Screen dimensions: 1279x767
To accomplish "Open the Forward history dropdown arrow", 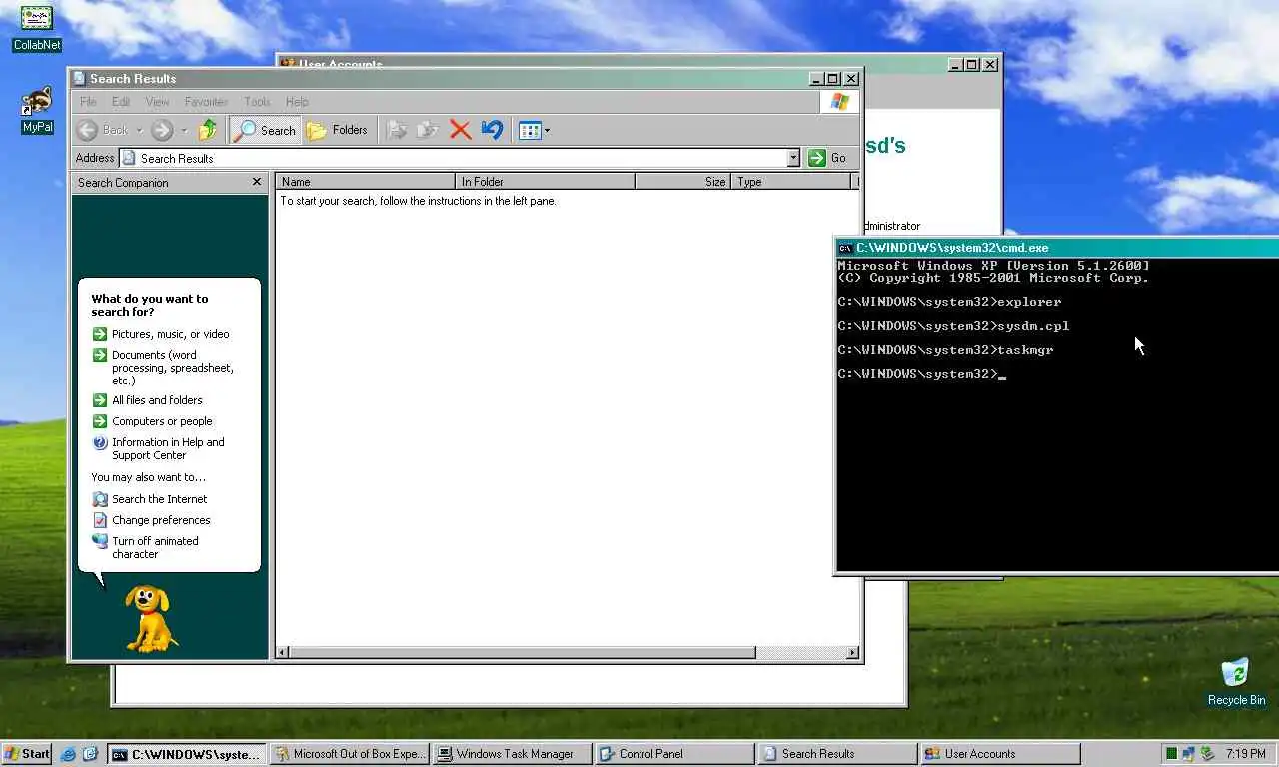I will (x=184, y=130).
